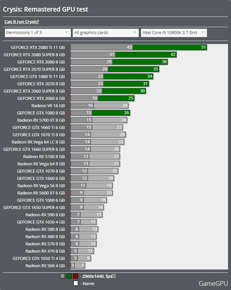Select the dark red legend swatch
The height and width of the screenshot is (290, 231).
coord(75,276)
